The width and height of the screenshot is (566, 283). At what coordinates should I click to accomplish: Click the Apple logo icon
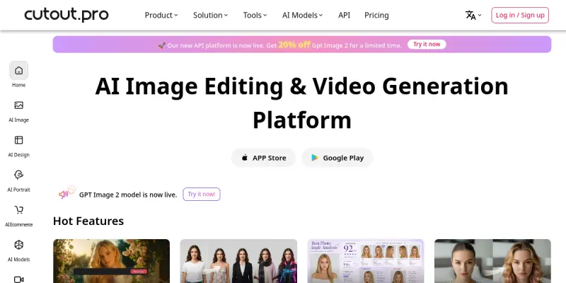click(245, 157)
